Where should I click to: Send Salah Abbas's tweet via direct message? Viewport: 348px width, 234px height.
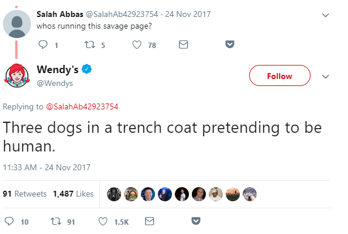183,44
